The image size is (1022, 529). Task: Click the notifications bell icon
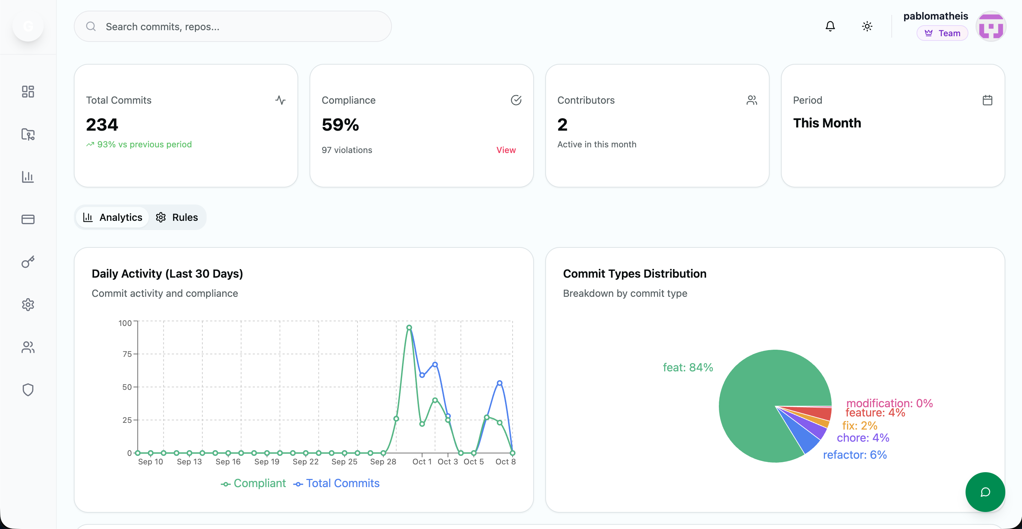830,26
